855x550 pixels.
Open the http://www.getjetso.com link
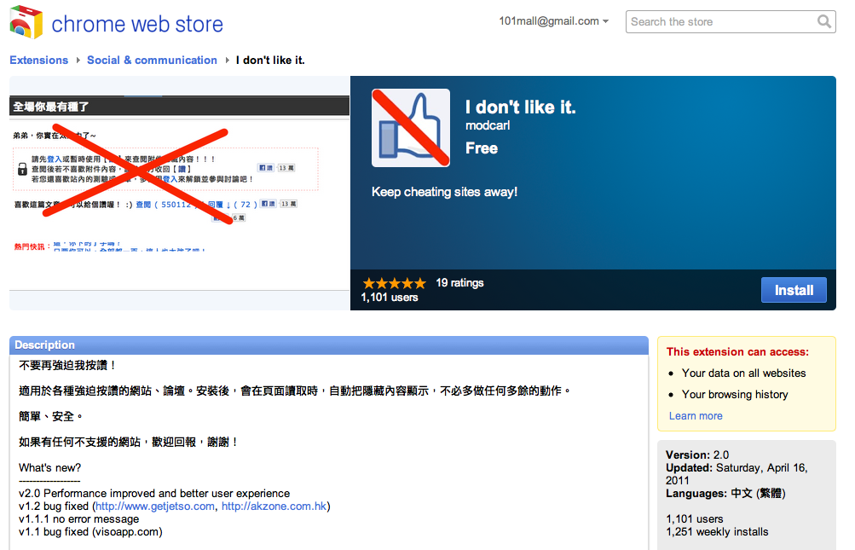tap(155, 507)
